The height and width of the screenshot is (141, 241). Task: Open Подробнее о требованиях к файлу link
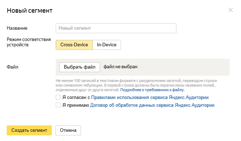point(152,90)
